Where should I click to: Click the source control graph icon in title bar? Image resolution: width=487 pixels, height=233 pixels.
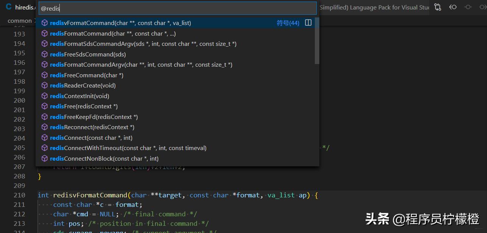pyautogui.click(x=437, y=7)
